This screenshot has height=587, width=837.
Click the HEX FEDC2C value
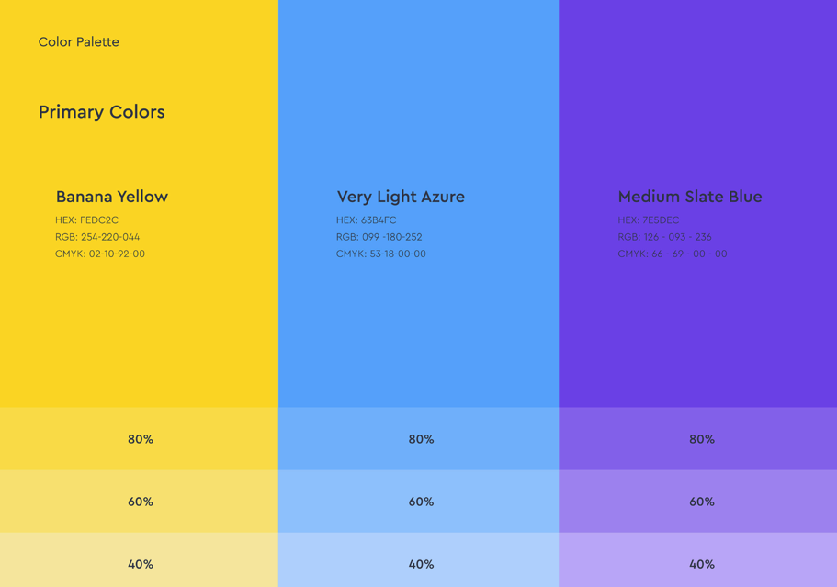pos(86,220)
